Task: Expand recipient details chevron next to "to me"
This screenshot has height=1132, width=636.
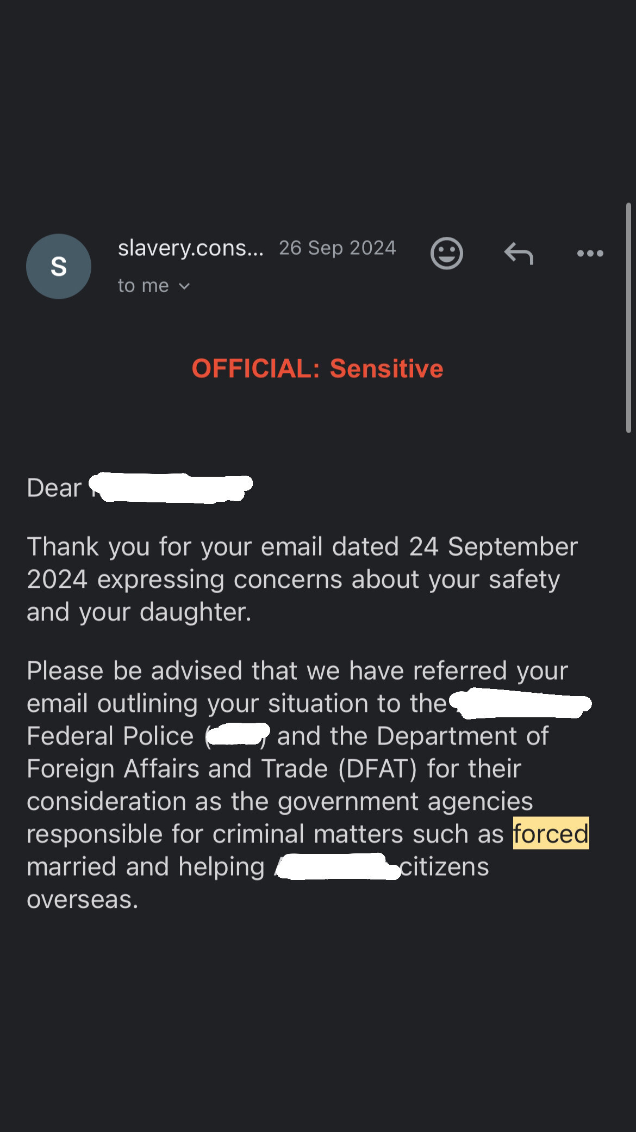Action: (185, 286)
